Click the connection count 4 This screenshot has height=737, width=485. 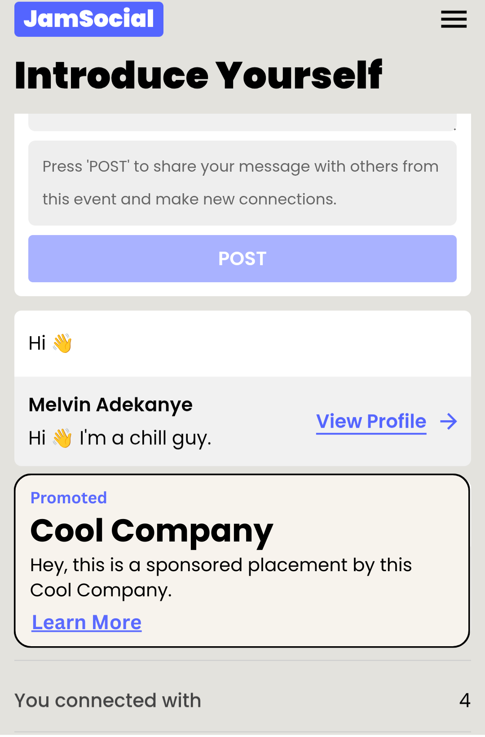[465, 700]
